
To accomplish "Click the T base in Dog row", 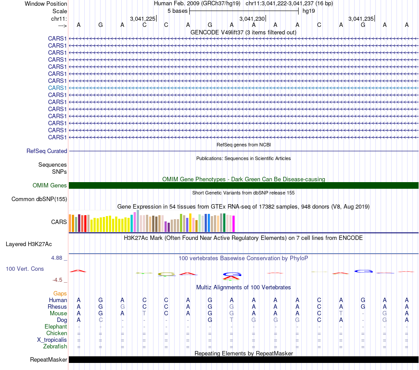I will pyautogui.click(x=232, y=320).
